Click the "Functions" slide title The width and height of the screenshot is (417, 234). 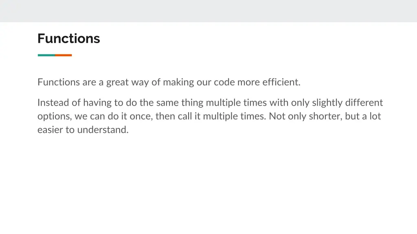click(68, 39)
